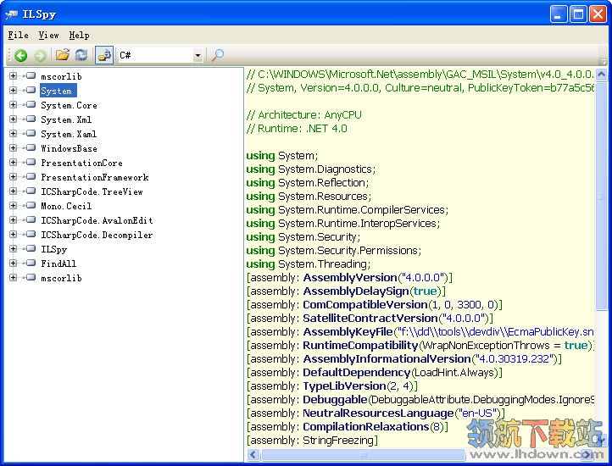
Task: Click the AssemblyVersion attribute link
Action: click(350, 278)
